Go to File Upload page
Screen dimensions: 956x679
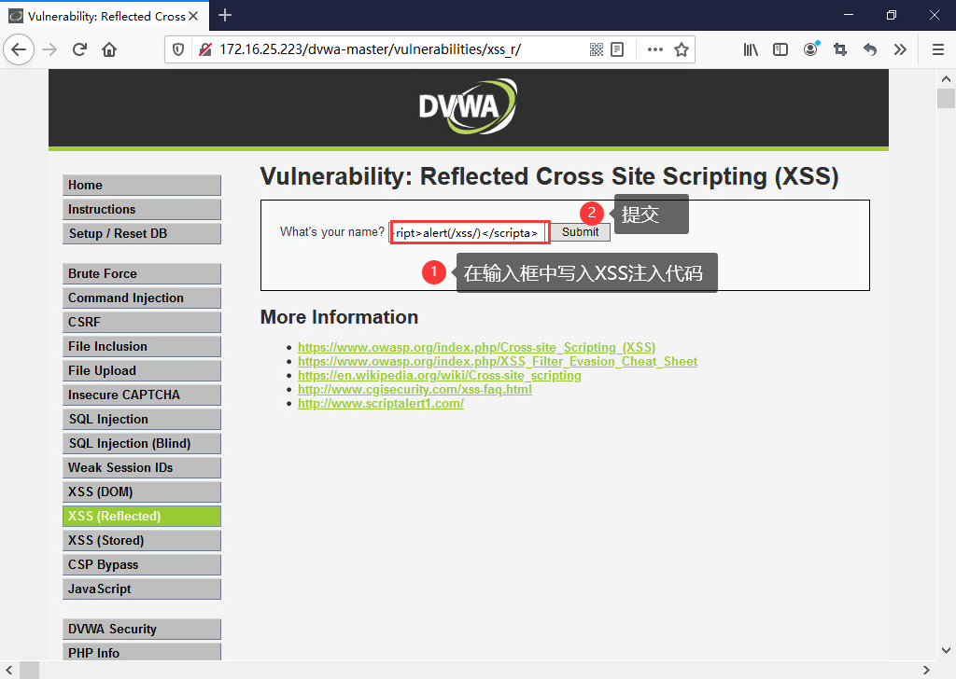(x=142, y=371)
